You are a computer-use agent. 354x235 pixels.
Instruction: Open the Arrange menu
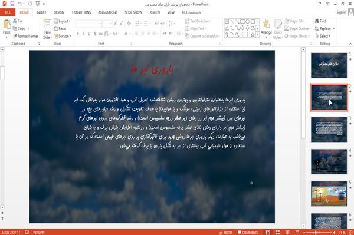coord(266,29)
